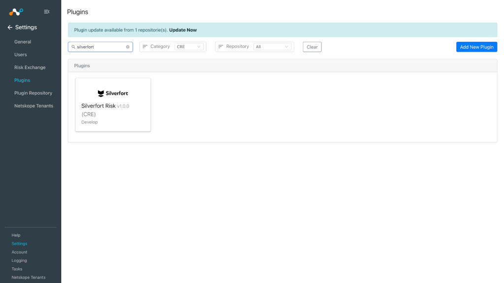Focus the silverfort search field
The height and width of the screenshot is (283, 504).
pyautogui.click(x=100, y=47)
